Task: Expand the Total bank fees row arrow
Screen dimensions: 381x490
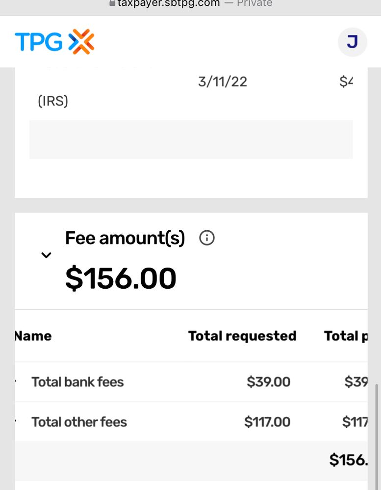Action: (x=16, y=382)
